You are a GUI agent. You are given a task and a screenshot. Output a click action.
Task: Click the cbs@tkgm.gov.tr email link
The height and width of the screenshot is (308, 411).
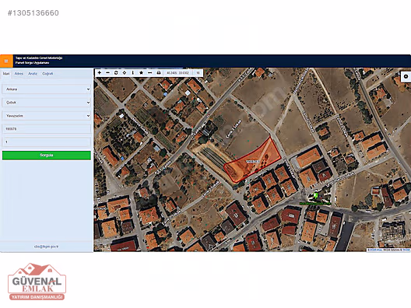click(47, 247)
